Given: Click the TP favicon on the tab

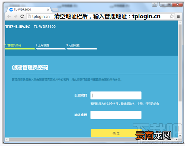Looking at the screenshot, I should (11, 10).
